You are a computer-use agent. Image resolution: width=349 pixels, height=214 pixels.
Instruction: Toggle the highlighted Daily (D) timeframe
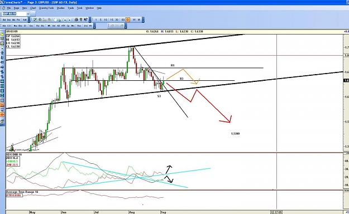tap(128, 20)
